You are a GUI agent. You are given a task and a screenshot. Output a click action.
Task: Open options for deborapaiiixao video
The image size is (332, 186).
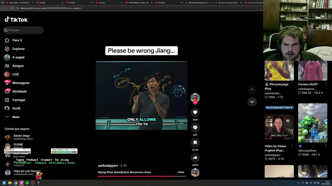tap(326, 146)
